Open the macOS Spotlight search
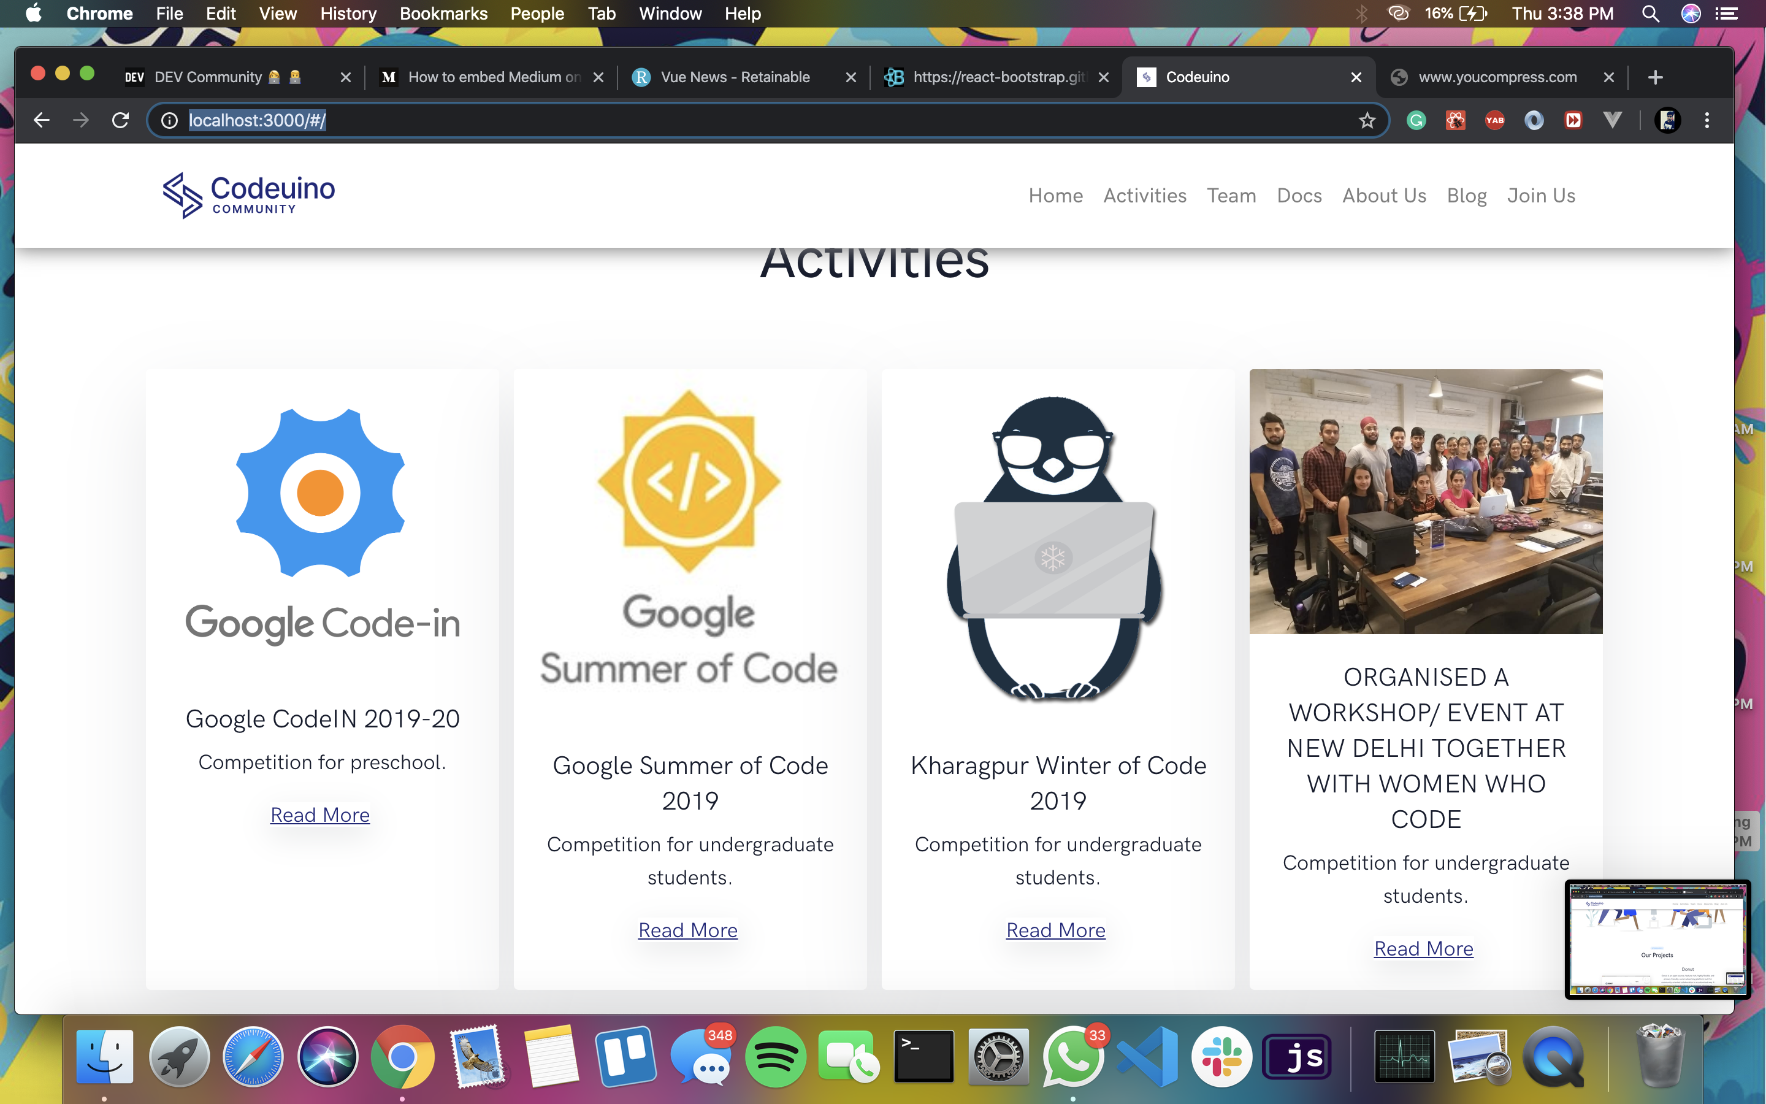Viewport: 1766px width, 1104px height. click(x=1650, y=13)
